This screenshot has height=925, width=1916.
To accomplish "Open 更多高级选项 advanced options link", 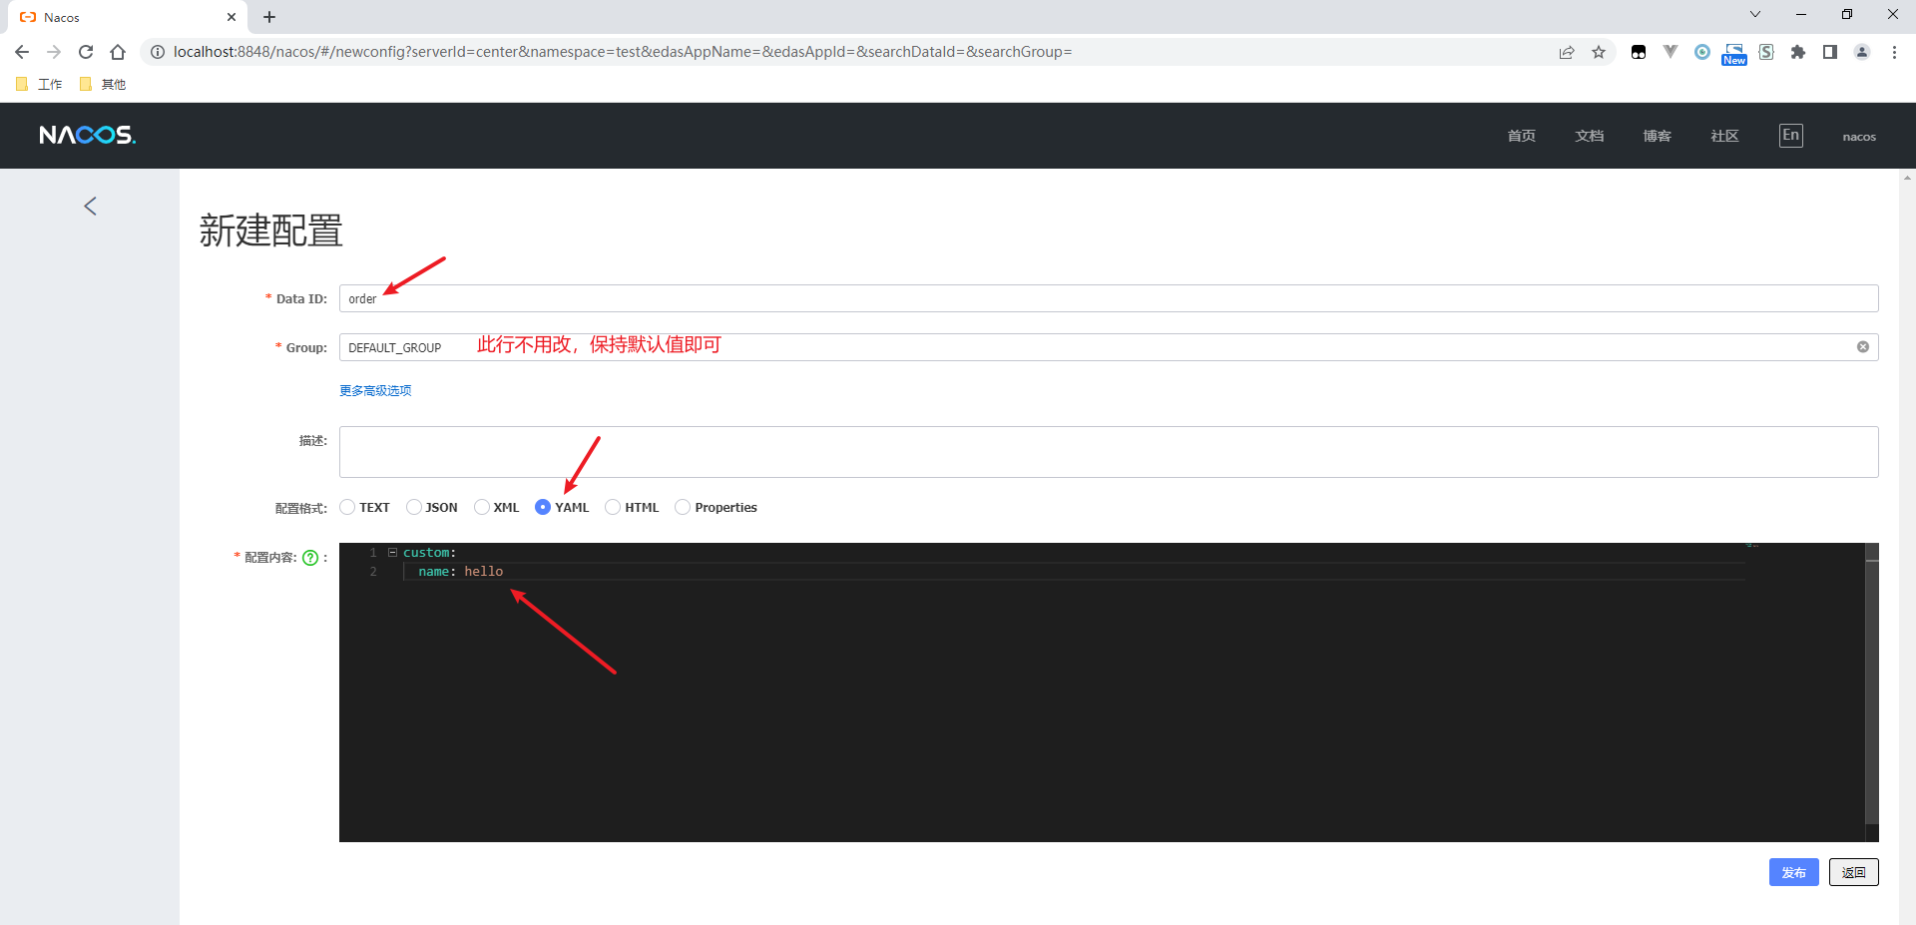I will tap(375, 390).
